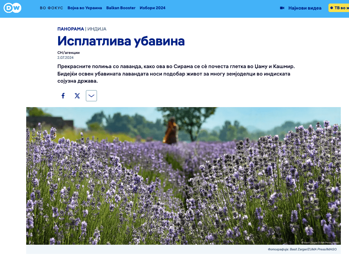Expand more sharing options chevron
This screenshot has width=349, height=255.
click(91, 96)
